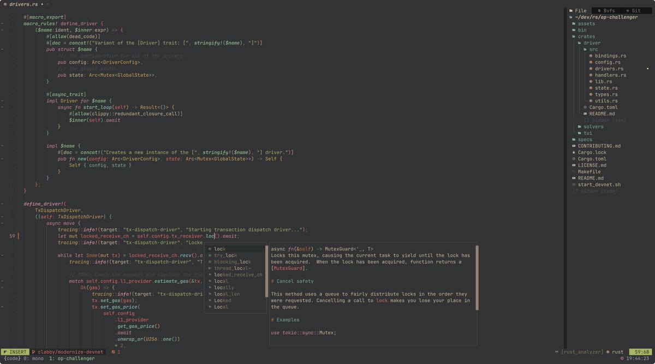The width and height of the screenshot is (655, 364).
Task: Close the drivers.rs buffer tab
Action: pos(47,4)
